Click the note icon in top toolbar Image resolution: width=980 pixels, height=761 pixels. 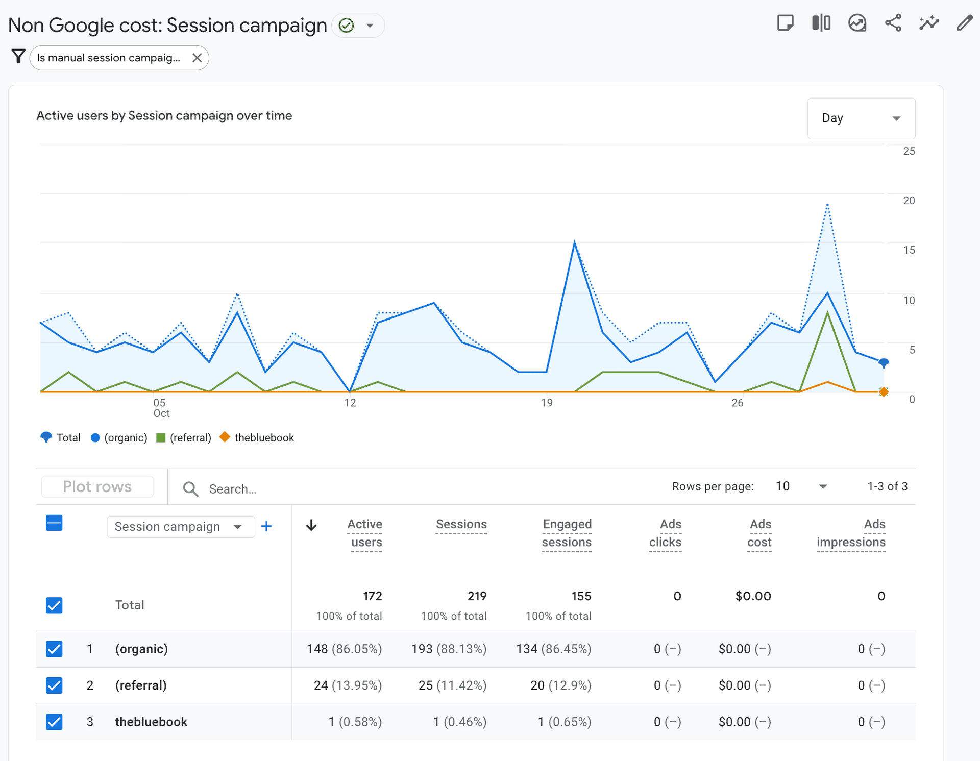[785, 23]
